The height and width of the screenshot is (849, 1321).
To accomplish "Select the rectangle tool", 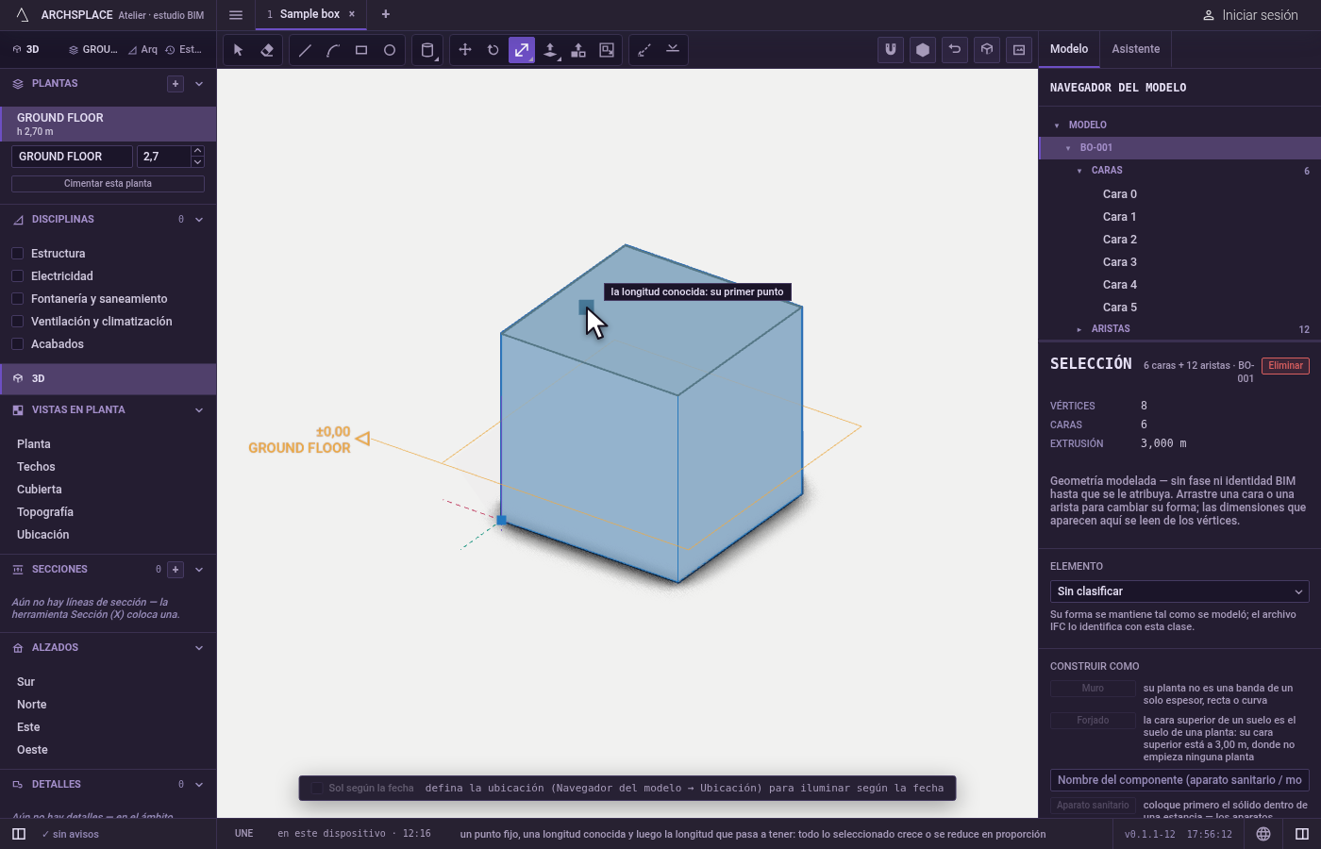I will pyautogui.click(x=361, y=50).
